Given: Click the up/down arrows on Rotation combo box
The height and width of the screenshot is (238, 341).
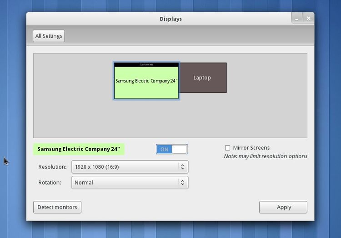Looking at the screenshot, I should coord(182,182).
